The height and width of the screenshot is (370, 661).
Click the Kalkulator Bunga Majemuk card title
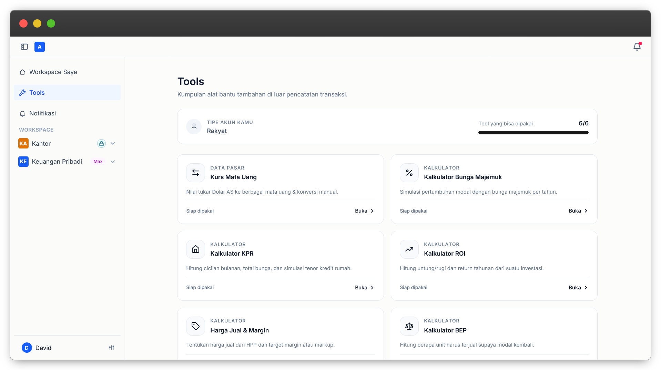pyautogui.click(x=463, y=177)
